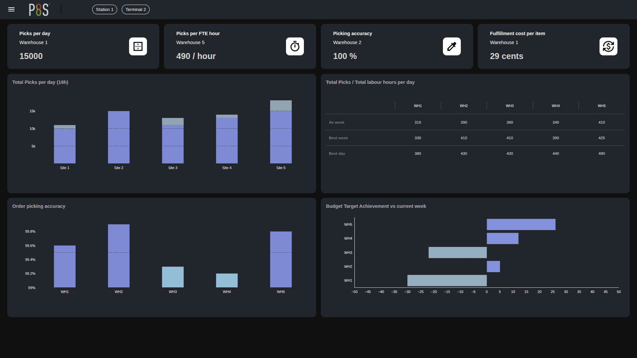Click the WH3 negative budget bar

click(457, 253)
